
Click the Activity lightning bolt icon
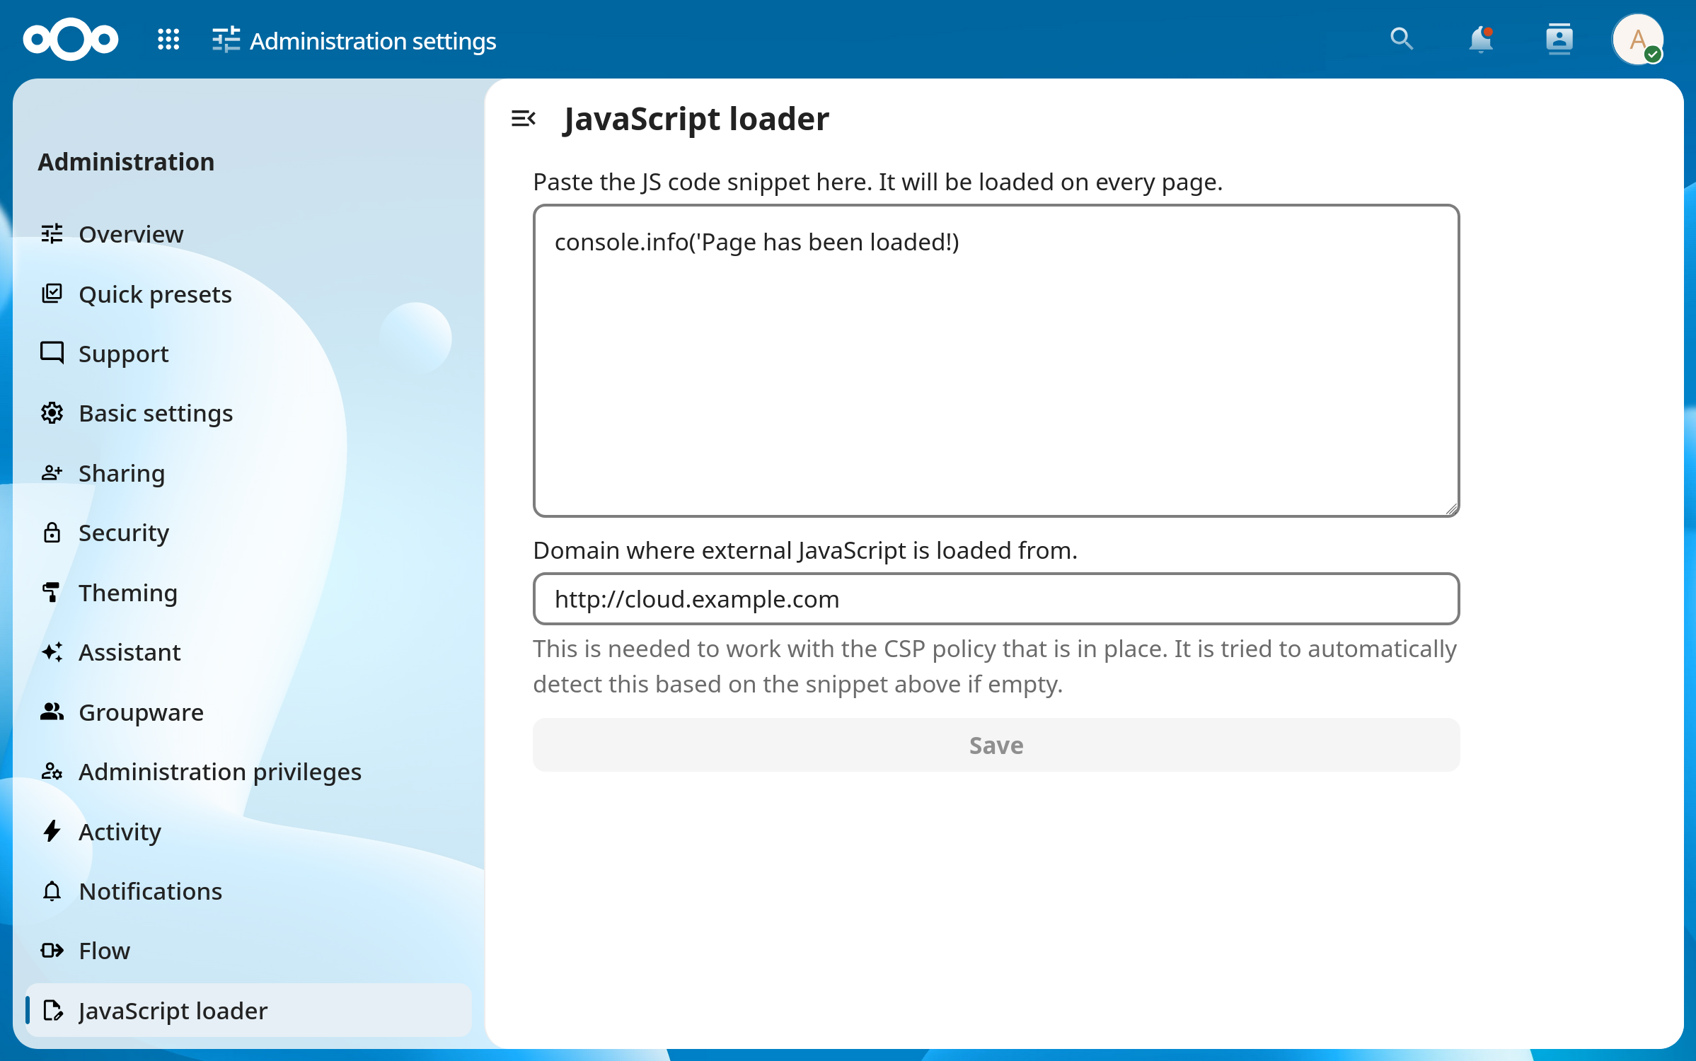point(52,831)
